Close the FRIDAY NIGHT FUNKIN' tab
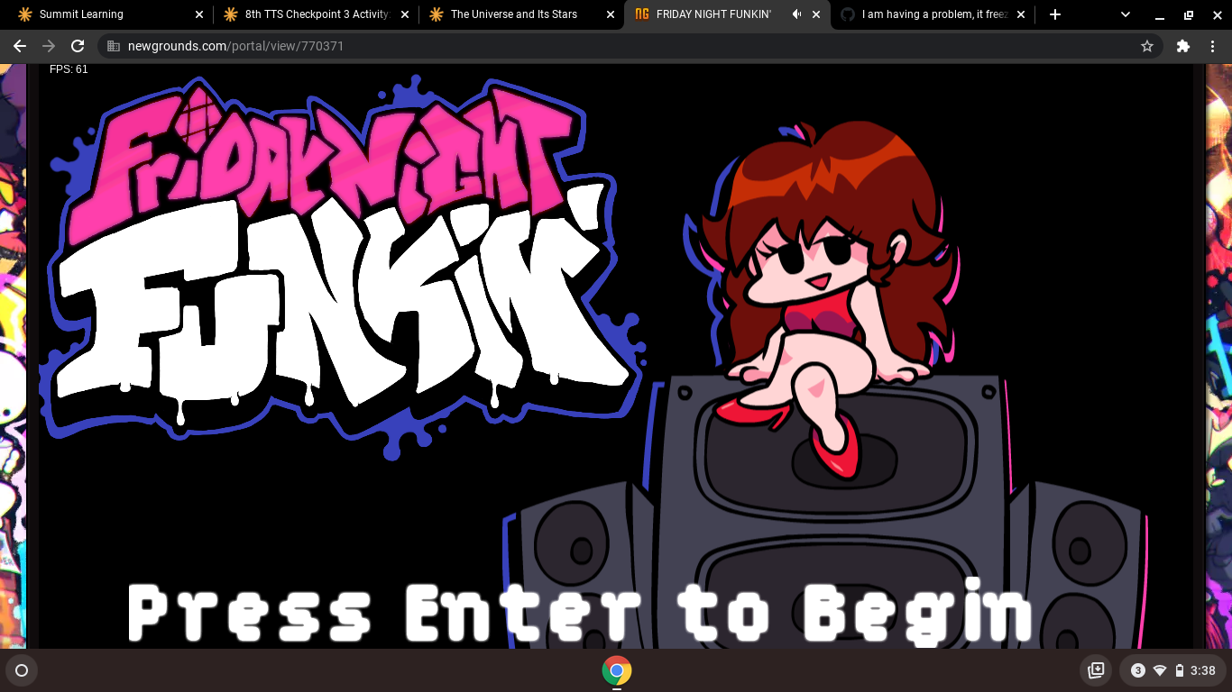Screen dimensions: 1232x692 [x=816, y=14]
